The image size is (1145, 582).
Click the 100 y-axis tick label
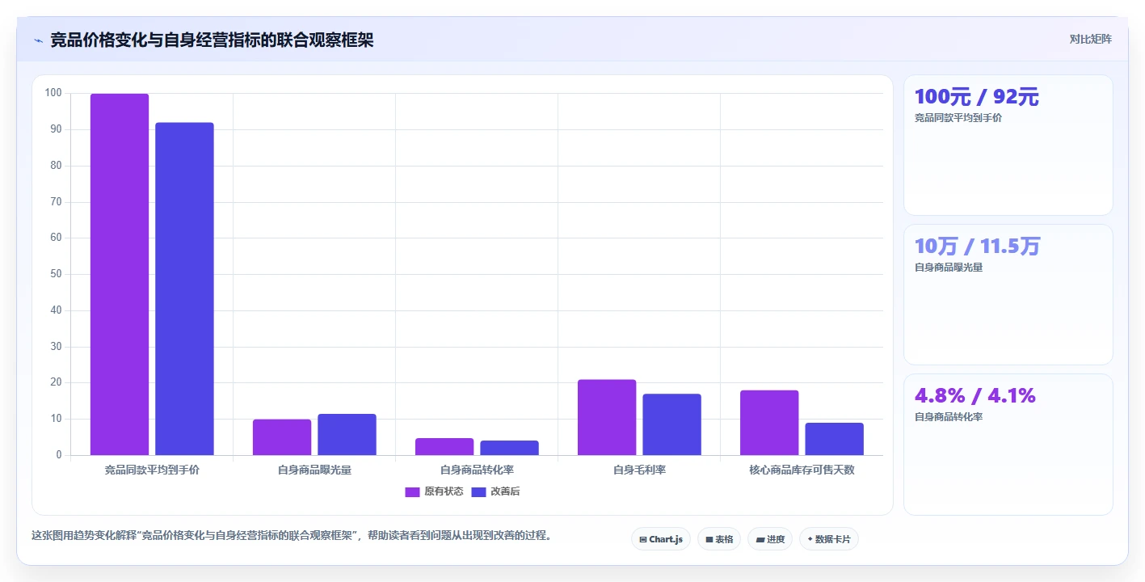tap(53, 93)
